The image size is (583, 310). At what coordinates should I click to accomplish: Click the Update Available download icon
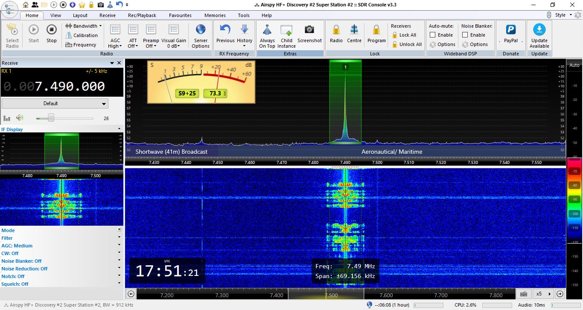[x=539, y=30]
